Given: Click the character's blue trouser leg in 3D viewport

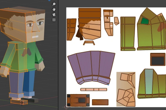Looking at the screenshot, I should pos(29,81).
